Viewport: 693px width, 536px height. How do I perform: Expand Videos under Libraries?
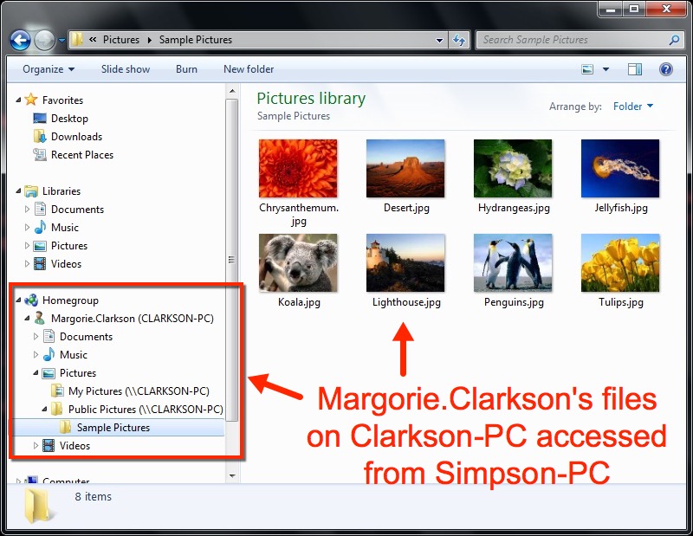pyautogui.click(x=27, y=264)
